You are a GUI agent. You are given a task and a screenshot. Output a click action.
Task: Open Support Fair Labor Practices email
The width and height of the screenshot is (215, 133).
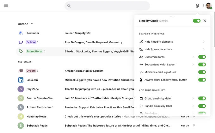coord(99,107)
